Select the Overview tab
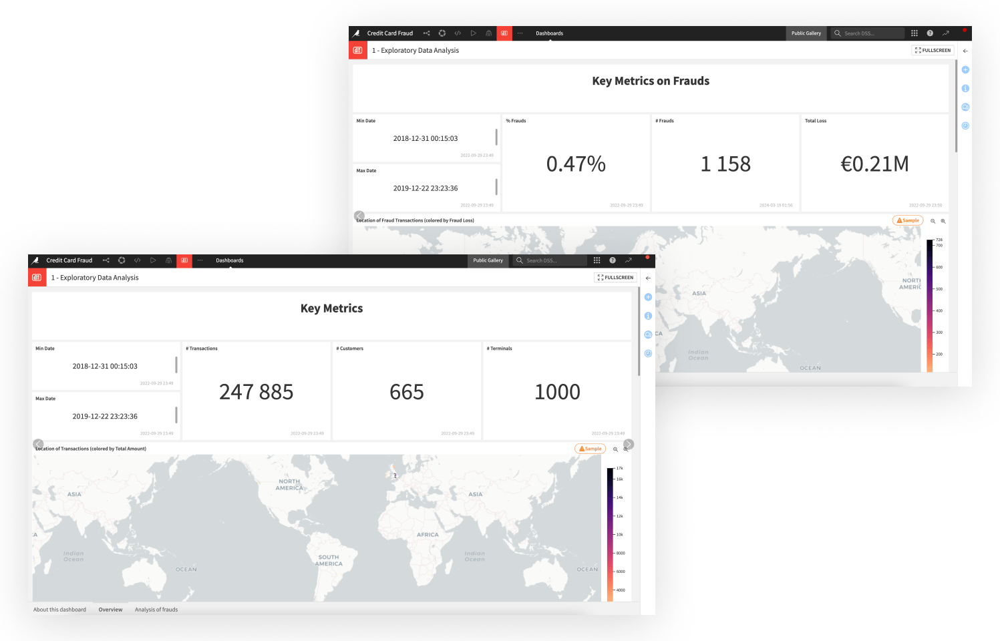The height and width of the screenshot is (641, 1000). [x=110, y=610]
